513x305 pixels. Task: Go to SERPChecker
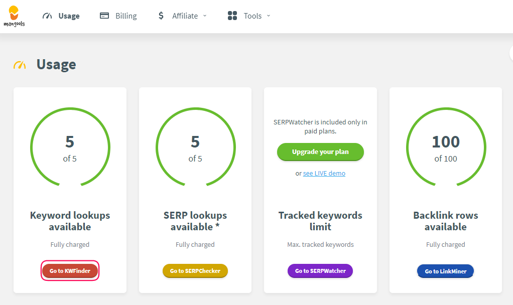pos(195,271)
